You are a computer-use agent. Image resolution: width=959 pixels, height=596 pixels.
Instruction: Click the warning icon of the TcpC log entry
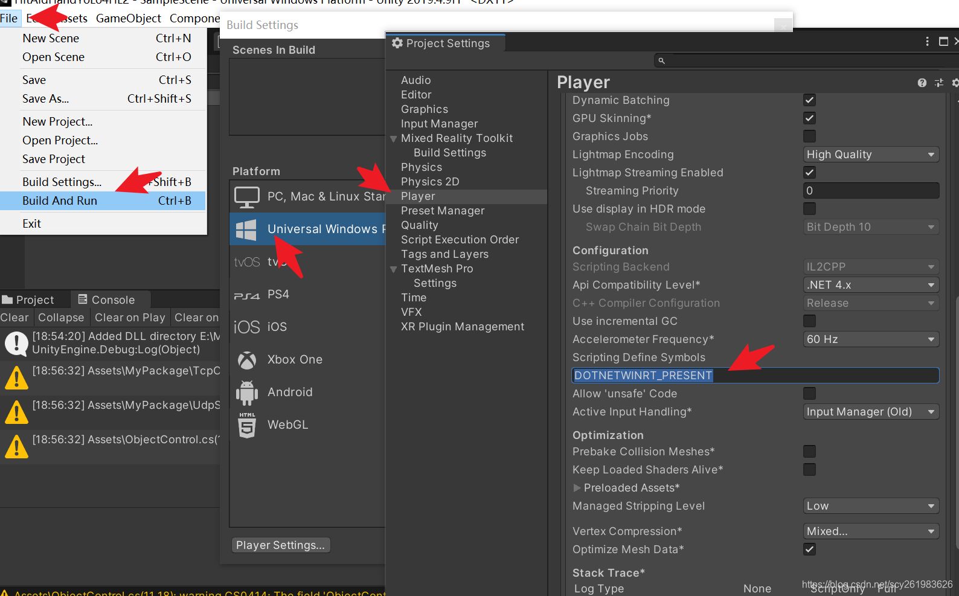click(x=16, y=378)
